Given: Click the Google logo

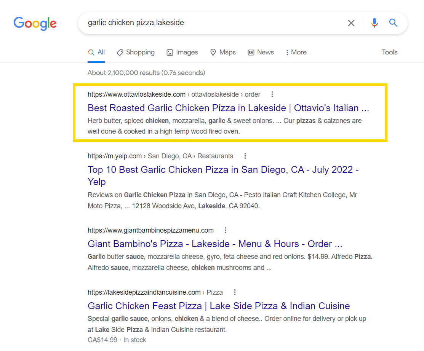Looking at the screenshot, I should pos(35,24).
